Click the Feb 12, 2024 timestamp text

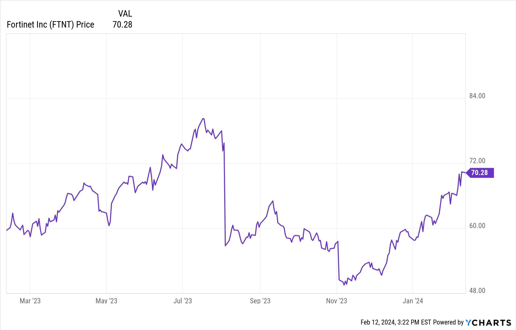(396, 322)
